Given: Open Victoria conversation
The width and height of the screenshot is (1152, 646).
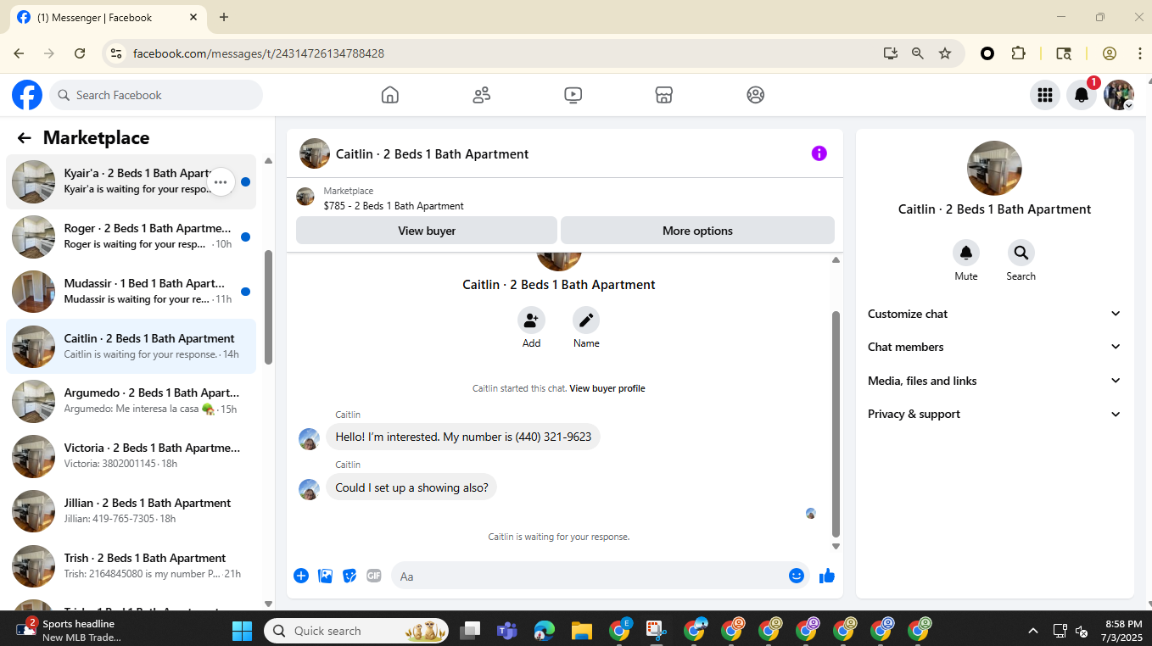Looking at the screenshot, I should pos(131,456).
